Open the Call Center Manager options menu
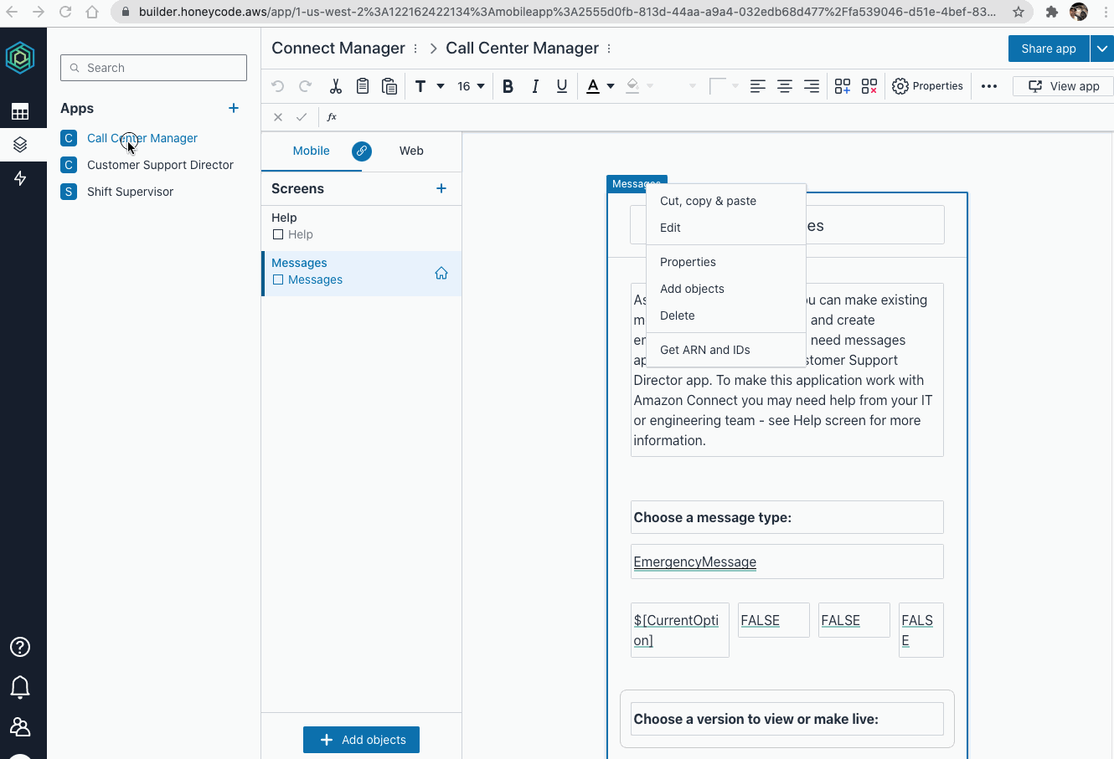The width and height of the screenshot is (1114, 759). (609, 49)
